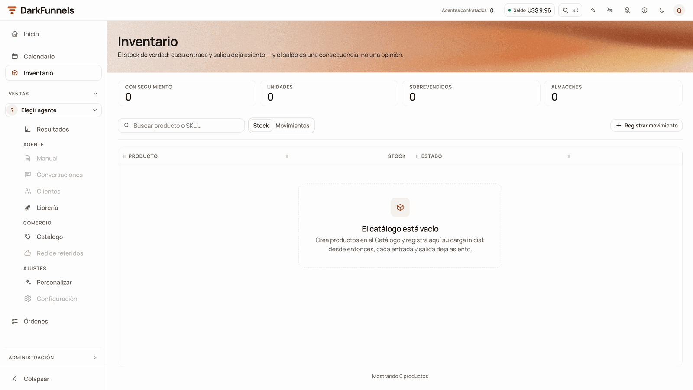
Task: Select the Stock tab
Action: coord(261,126)
